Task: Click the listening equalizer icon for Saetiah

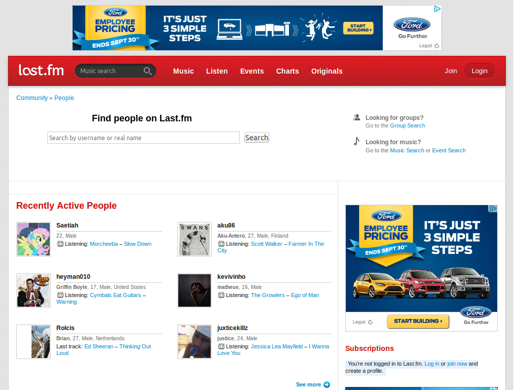Action: (x=60, y=244)
